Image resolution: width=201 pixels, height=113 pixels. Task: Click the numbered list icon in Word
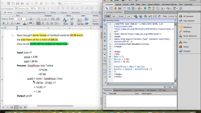(45, 19)
